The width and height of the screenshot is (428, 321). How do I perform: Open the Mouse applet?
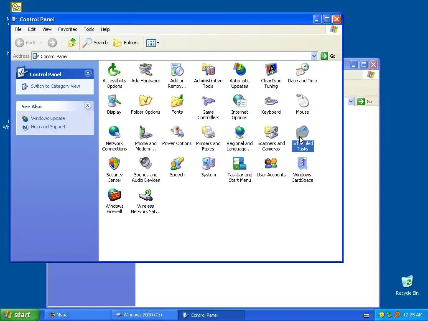[x=303, y=104]
